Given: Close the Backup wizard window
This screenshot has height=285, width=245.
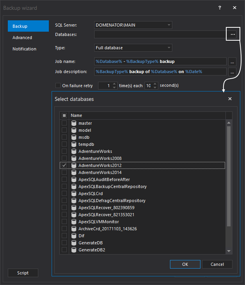Looking at the screenshot, I should click(235, 8).
